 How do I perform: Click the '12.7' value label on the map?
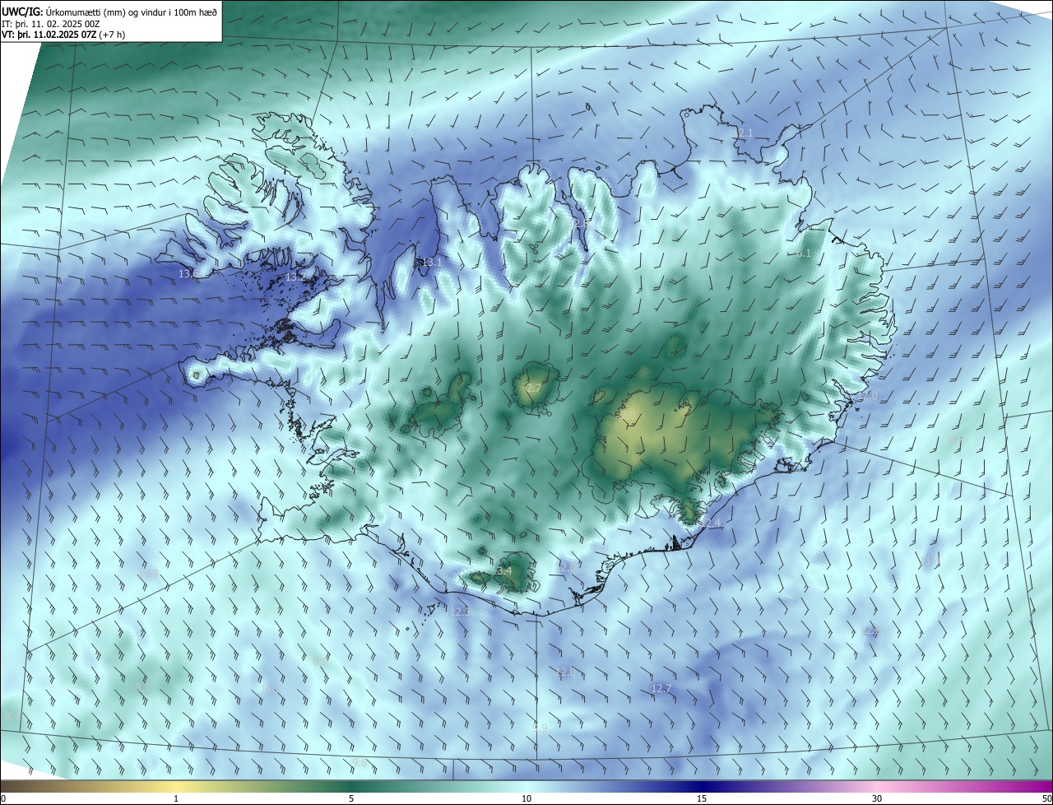pos(661,688)
